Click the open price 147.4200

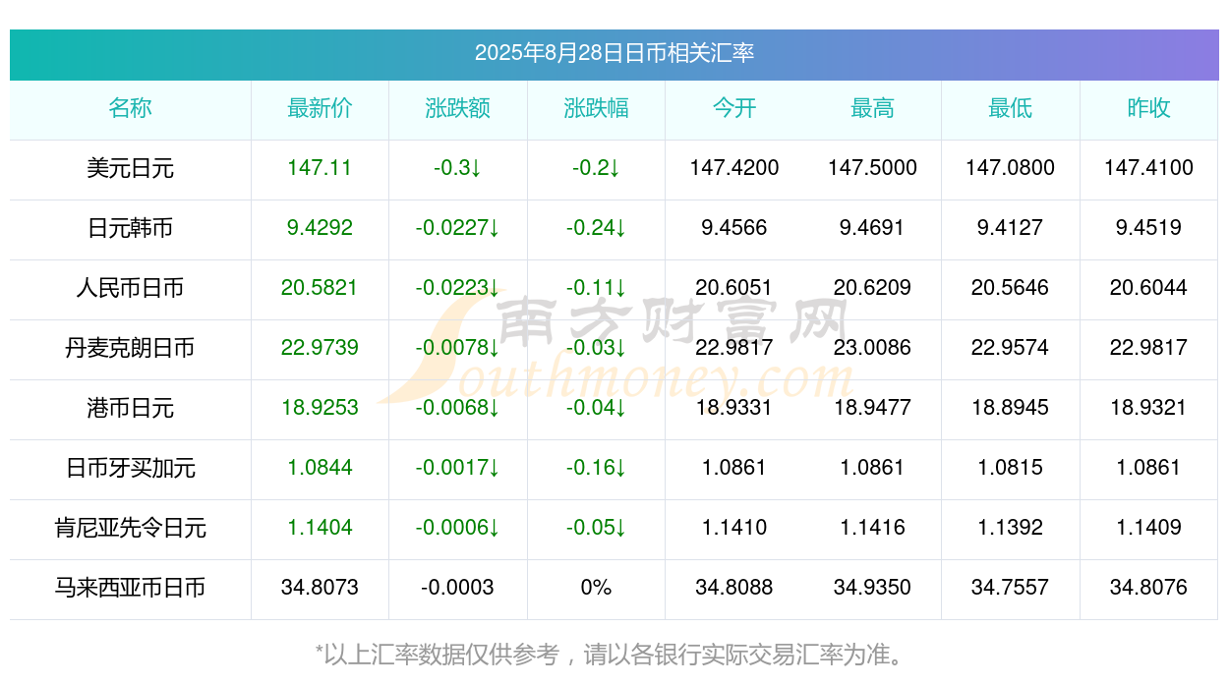(x=734, y=168)
